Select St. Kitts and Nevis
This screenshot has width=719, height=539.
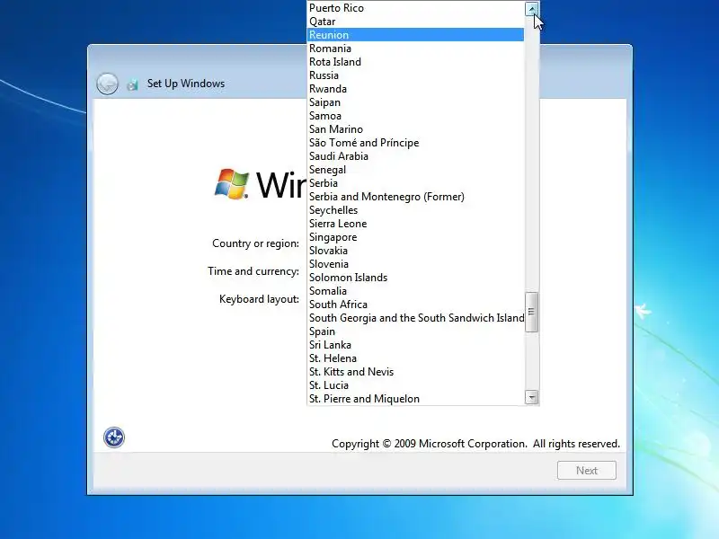pos(415,372)
